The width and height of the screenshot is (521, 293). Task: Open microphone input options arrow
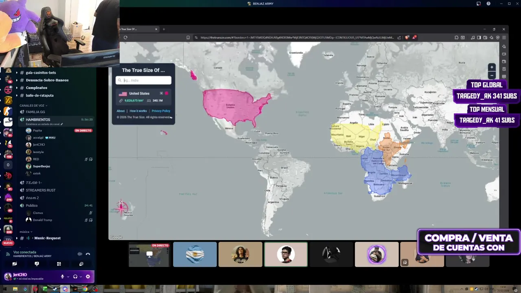click(x=68, y=277)
